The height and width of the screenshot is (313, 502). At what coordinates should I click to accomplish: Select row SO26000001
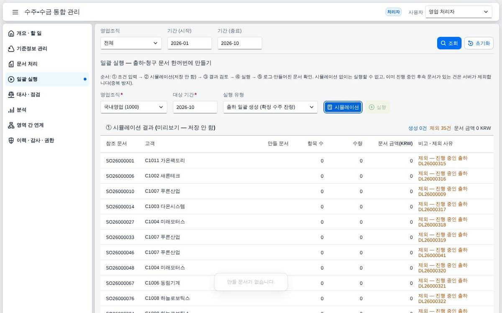[297, 161]
